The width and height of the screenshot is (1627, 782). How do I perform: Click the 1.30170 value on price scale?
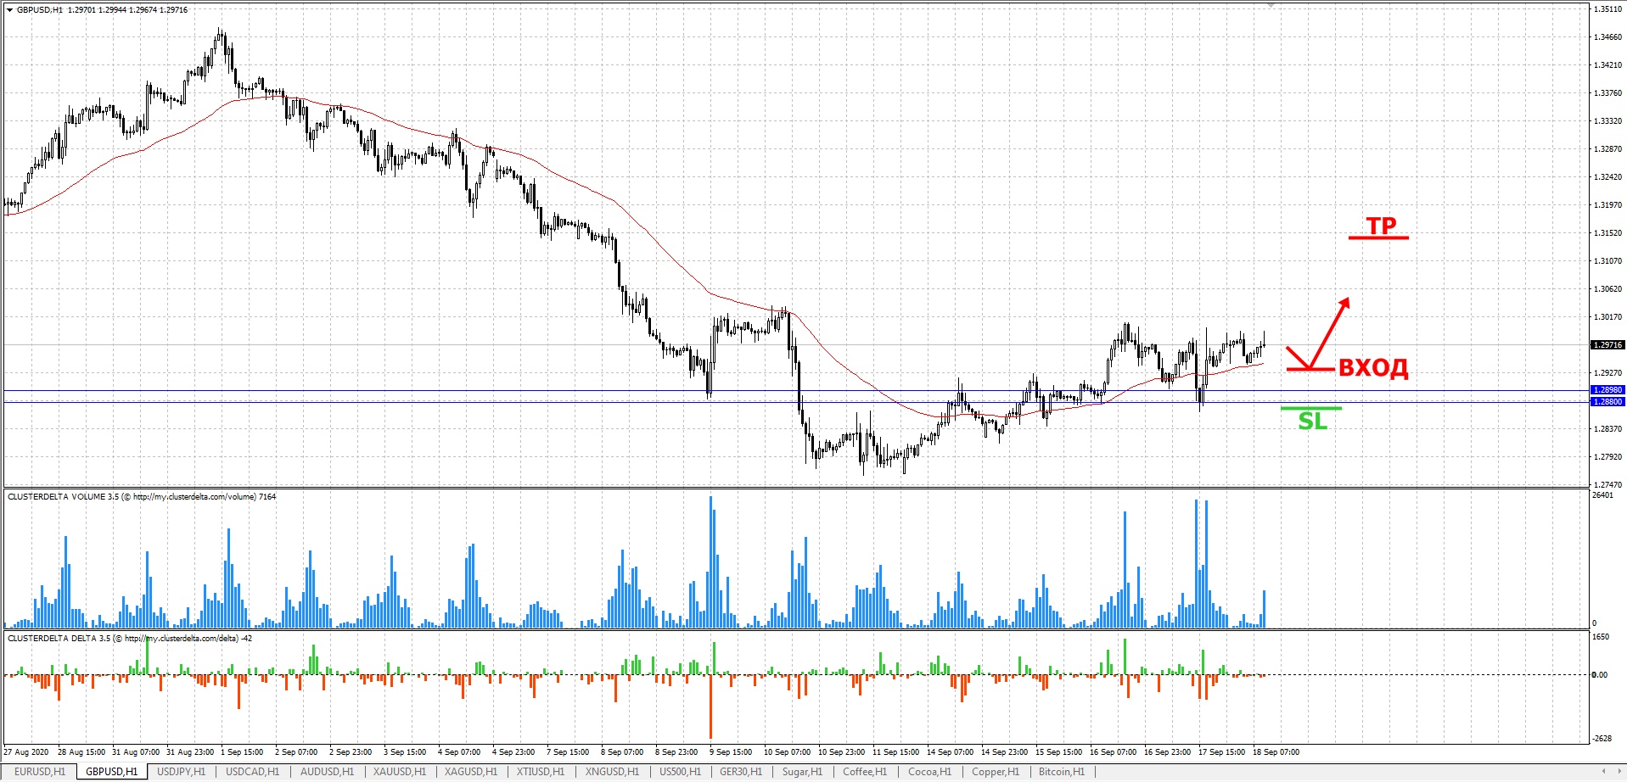pos(1607,317)
